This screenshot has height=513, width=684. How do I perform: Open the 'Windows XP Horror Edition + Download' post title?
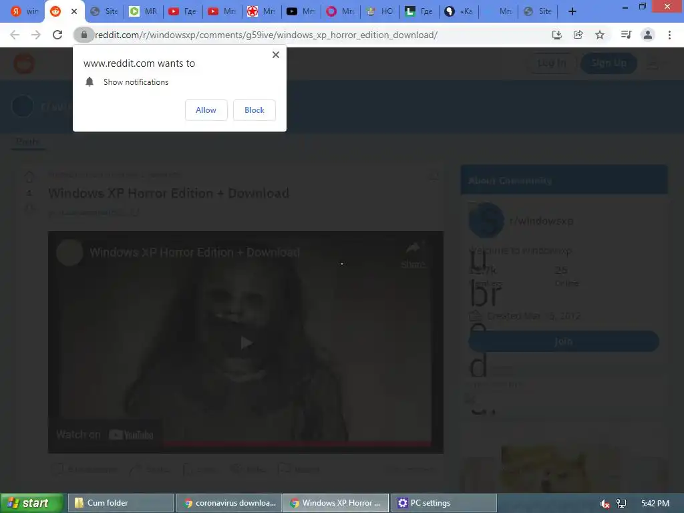(x=168, y=193)
